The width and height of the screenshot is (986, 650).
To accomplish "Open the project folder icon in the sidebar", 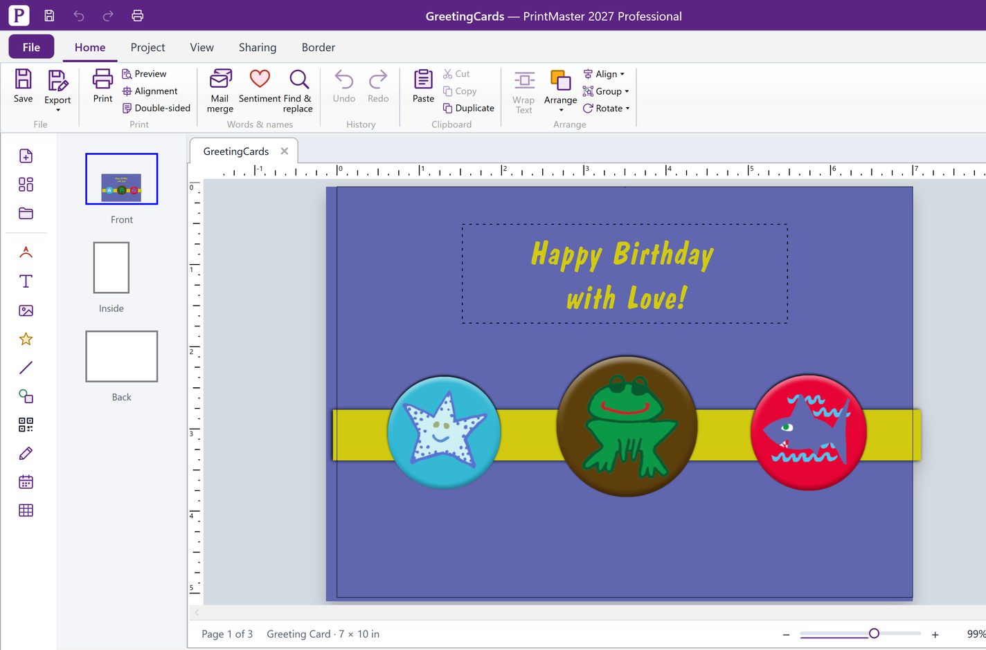I will pos(26,213).
